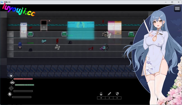Image resolution: width=182 pixels, height=105 pixels.
Task: Select the potion item icon
Action: click(x=101, y=94)
